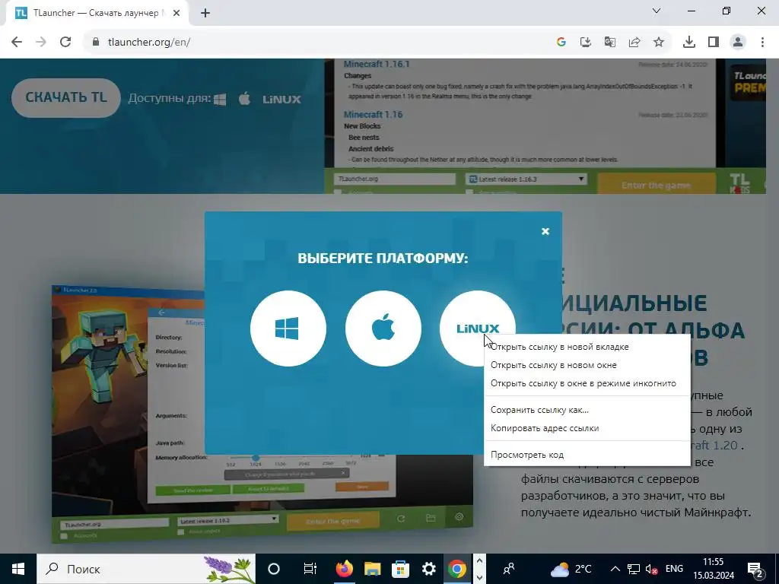Click the СКАЧАТЬ TL download button
The image size is (779, 584).
coord(66,97)
